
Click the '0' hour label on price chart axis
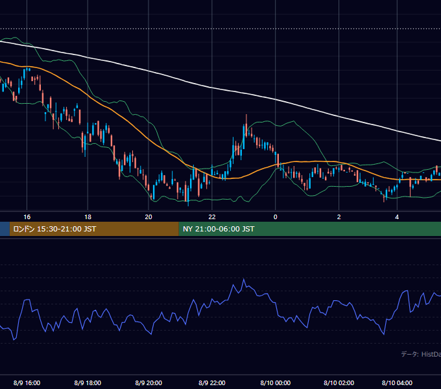coord(276,217)
